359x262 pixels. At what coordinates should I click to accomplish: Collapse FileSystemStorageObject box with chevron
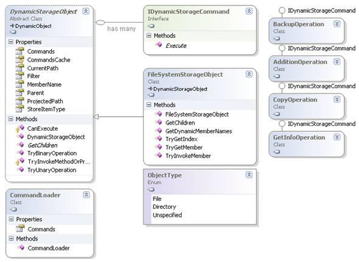pyautogui.click(x=249, y=74)
